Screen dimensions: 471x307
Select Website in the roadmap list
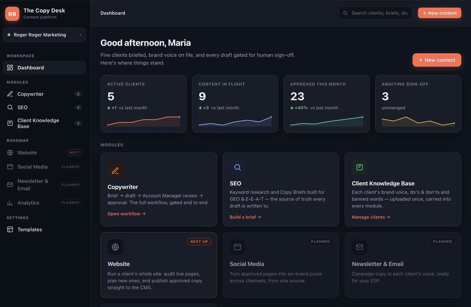(44, 153)
